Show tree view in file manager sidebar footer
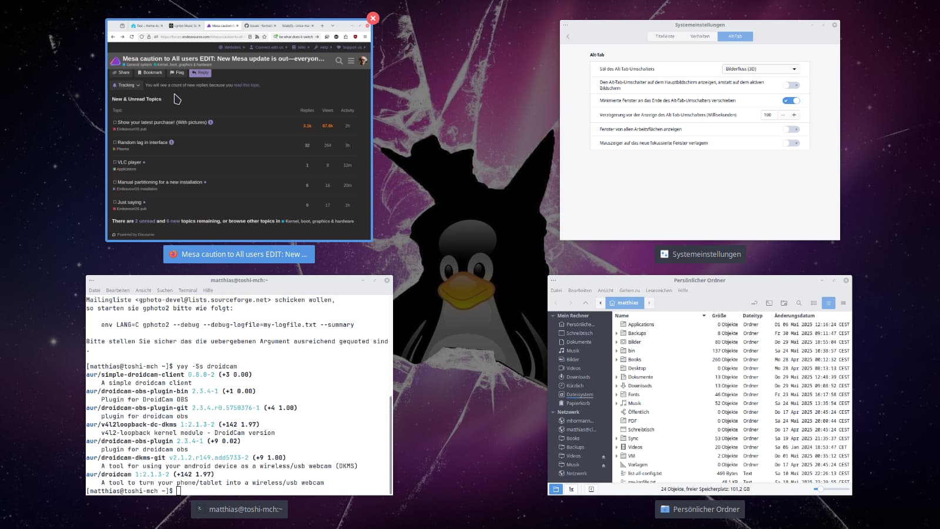The image size is (940, 529). [571, 489]
